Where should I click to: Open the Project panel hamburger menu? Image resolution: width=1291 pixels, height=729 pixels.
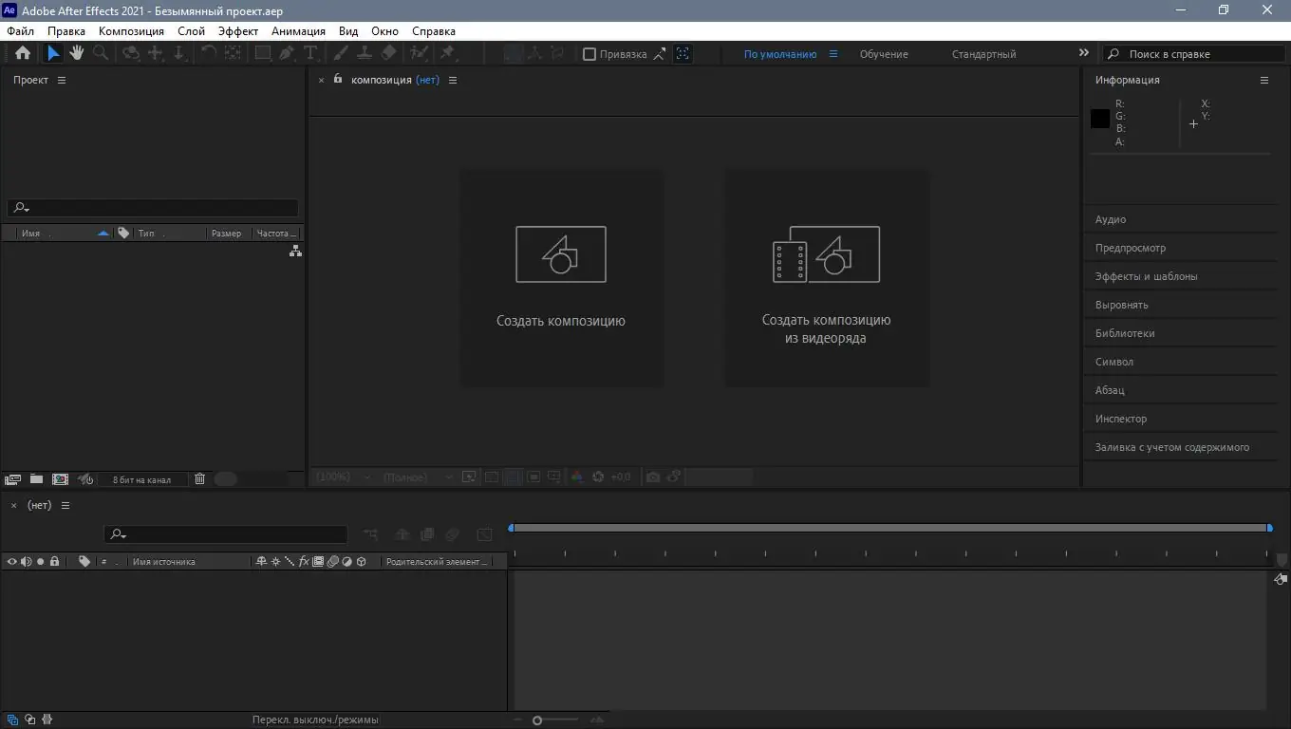[62, 80]
